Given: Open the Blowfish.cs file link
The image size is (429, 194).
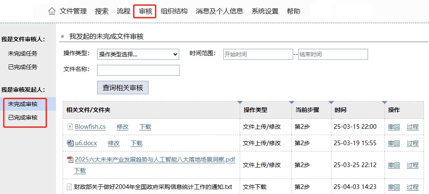Looking at the screenshot, I should tap(90, 127).
